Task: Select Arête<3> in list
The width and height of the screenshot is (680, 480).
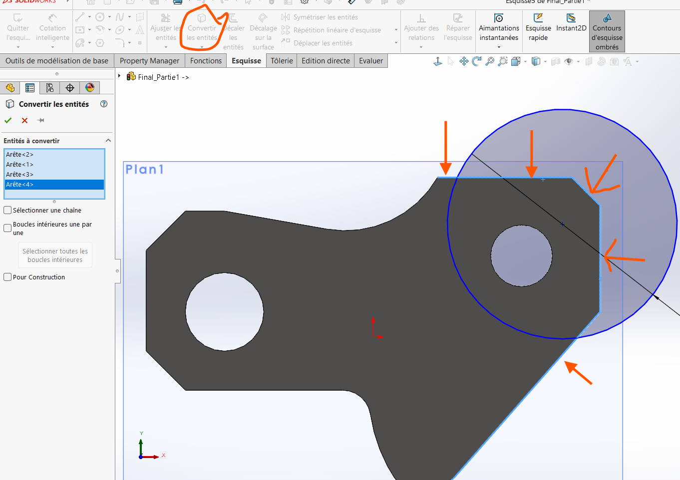Action: (54, 174)
